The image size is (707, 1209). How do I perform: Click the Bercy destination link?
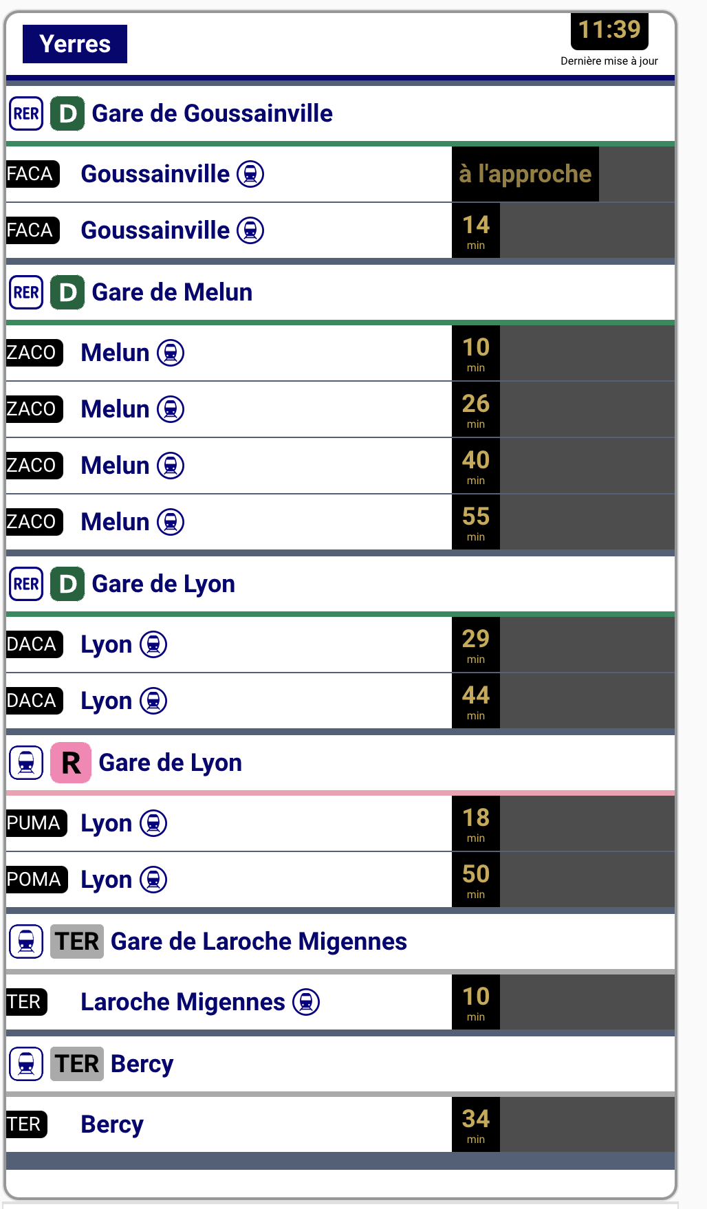tap(112, 1124)
